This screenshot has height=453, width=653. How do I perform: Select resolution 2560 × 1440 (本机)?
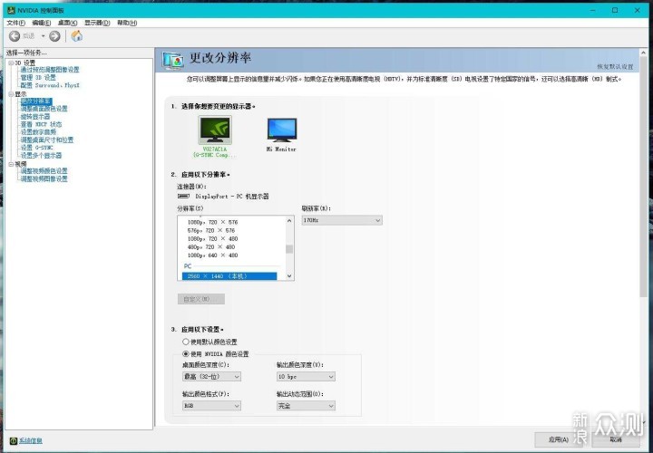pos(229,276)
